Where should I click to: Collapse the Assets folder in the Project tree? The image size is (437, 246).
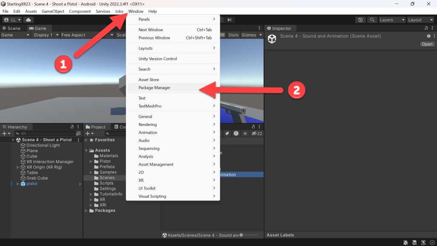(x=86, y=150)
